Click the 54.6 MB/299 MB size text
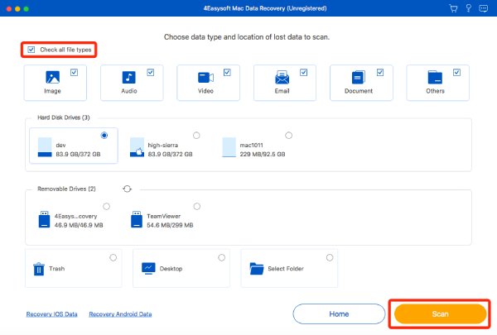 click(170, 225)
